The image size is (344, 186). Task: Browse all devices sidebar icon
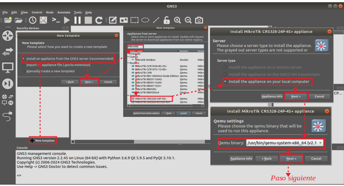point(8,100)
